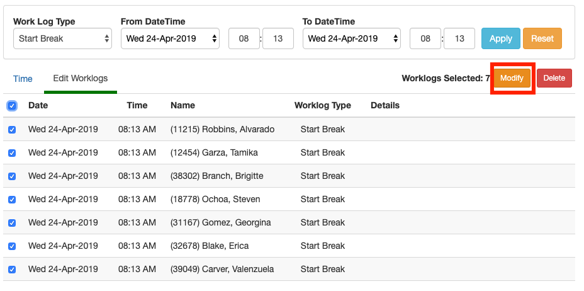
Task: Click name (18778) Ochoa, Steven
Action: click(x=215, y=199)
